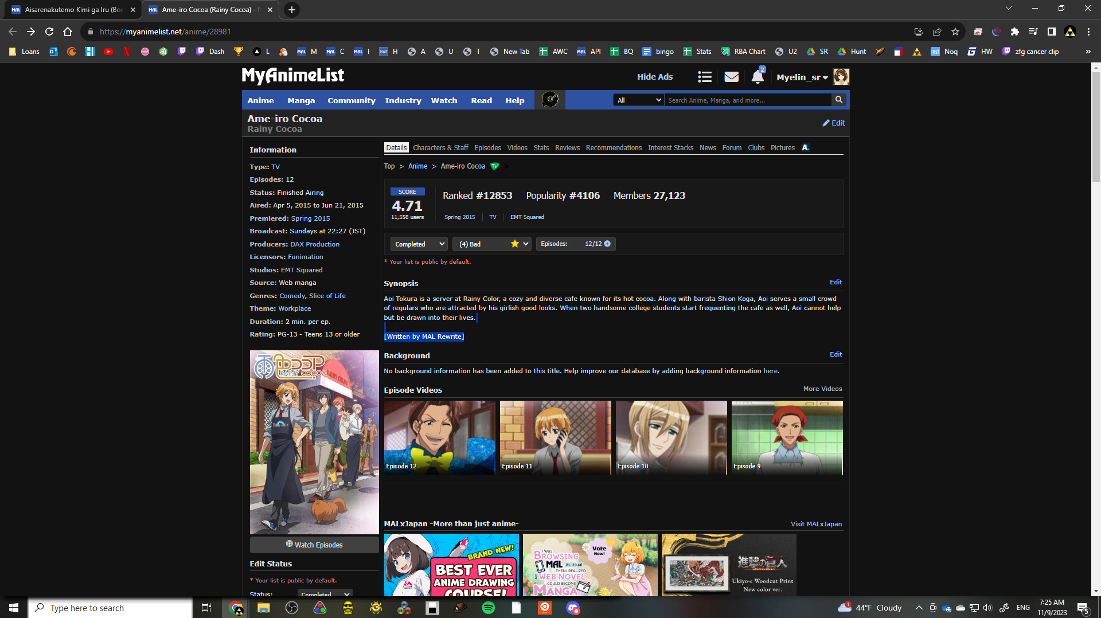Click the search magnifier button
Viewport: 1101px width, 618px height.
tap(839, 100)
